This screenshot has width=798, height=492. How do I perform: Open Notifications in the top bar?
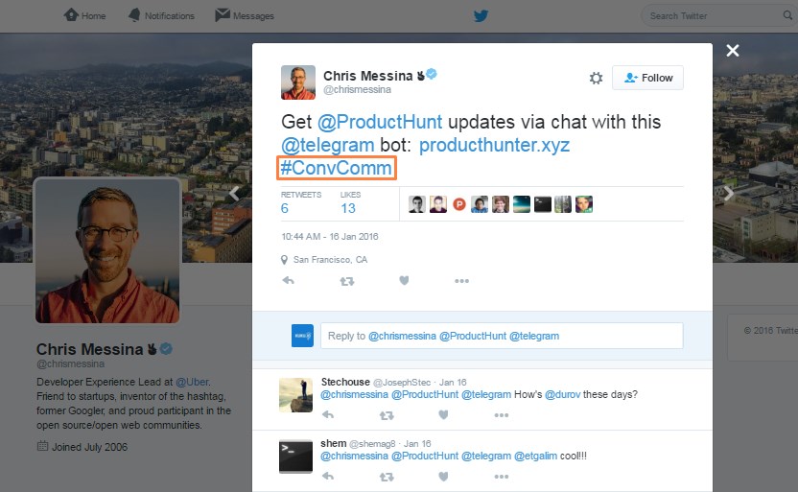pos(160,15)
